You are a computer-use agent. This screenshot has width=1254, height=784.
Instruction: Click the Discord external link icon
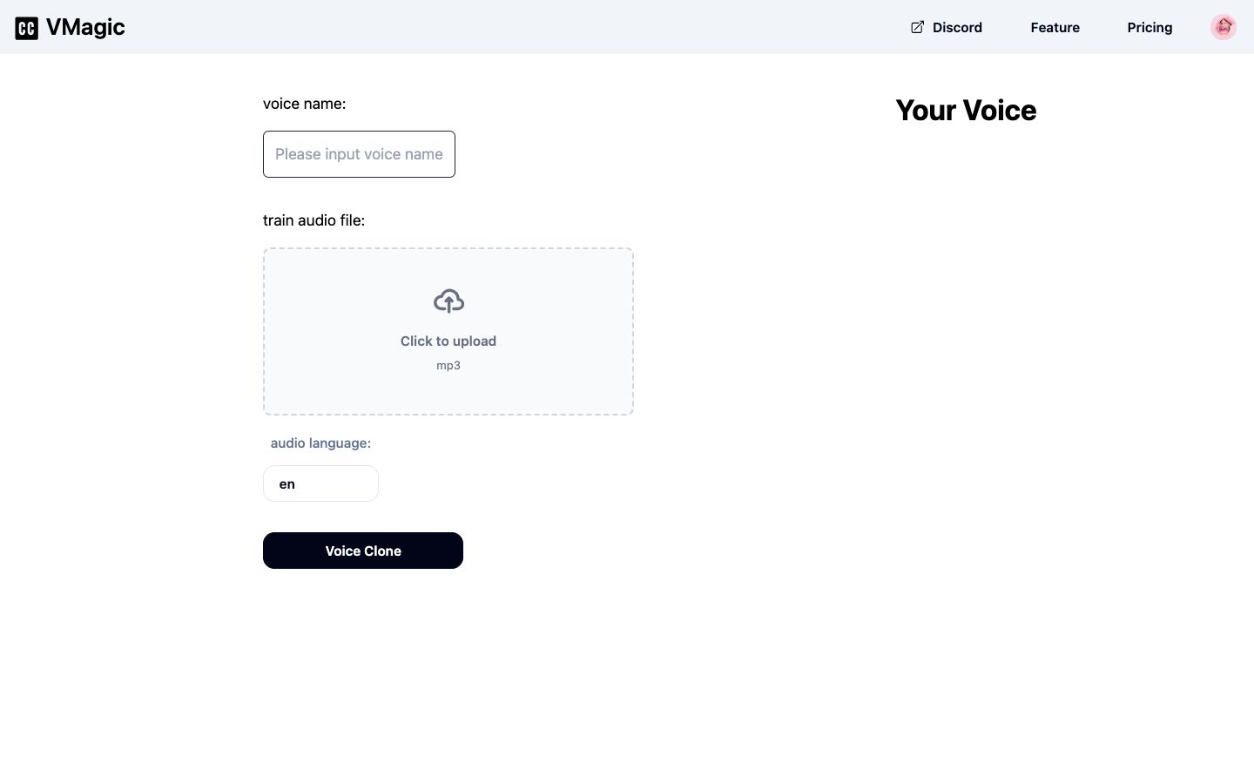pyautogui.click(x=917, y=27)
